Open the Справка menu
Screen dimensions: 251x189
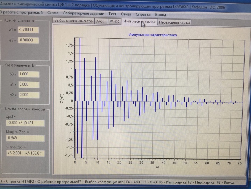(x=143, y=15)
